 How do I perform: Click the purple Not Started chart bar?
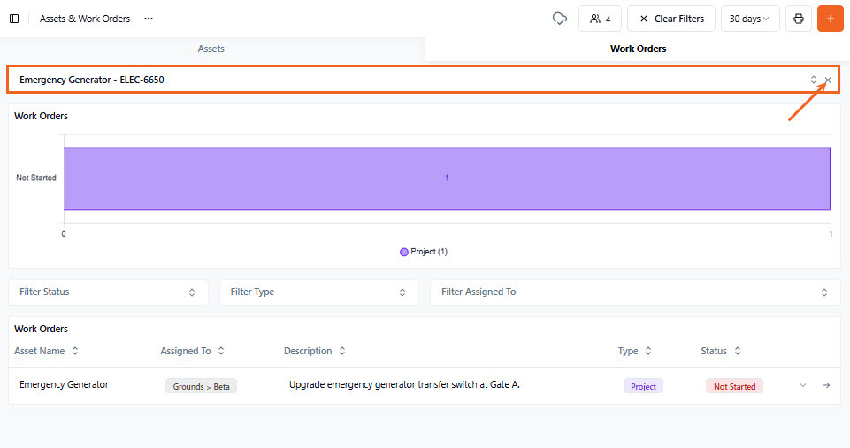click(448, 178)
